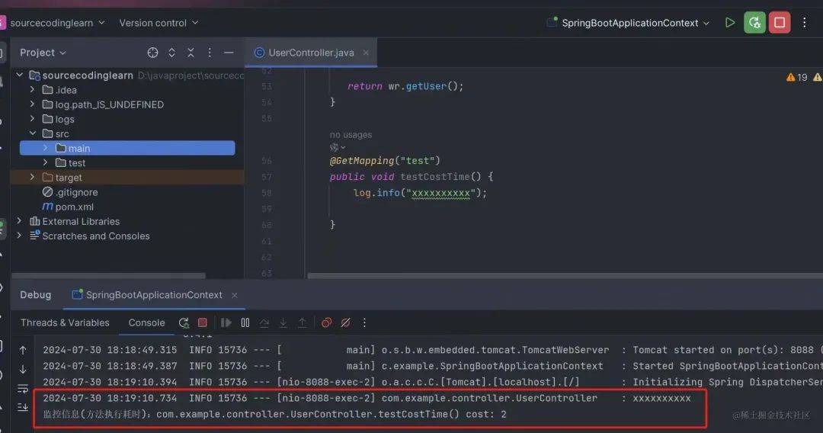This screenshot has width=823, height=433.
Task: Click Step Out in the debug toolbar
Action: (303, 322)
